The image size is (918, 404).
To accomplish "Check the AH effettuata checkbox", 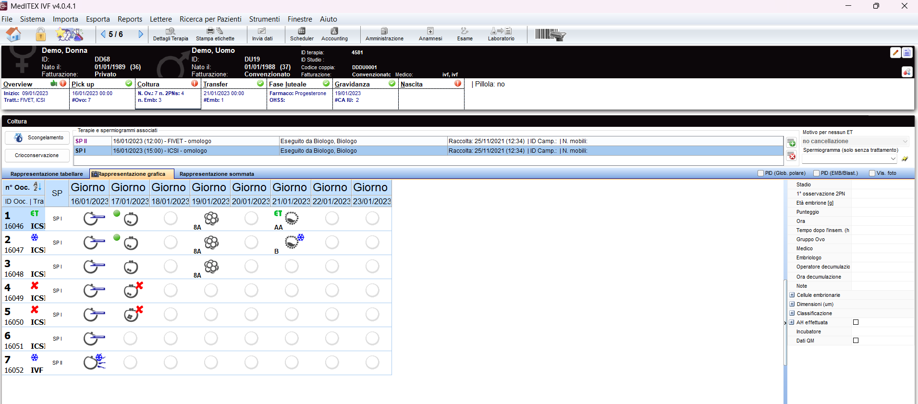I will (856, 322).
